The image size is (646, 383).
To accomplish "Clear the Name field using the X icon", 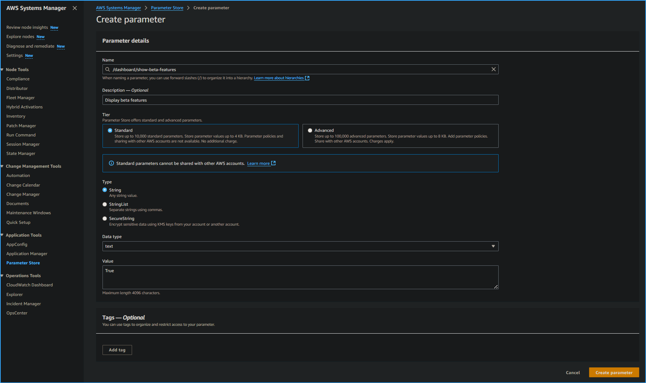I will (x=493, y=69).
